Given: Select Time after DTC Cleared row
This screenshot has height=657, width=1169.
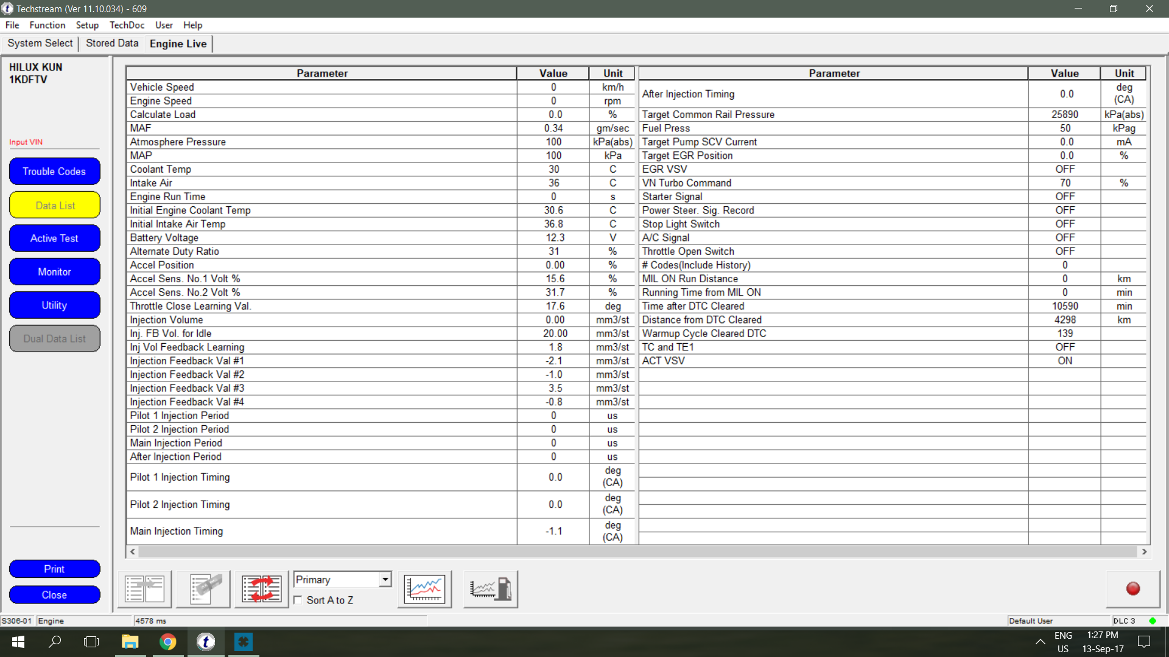Looking at the screenshot, I should (x=893, y=306).
